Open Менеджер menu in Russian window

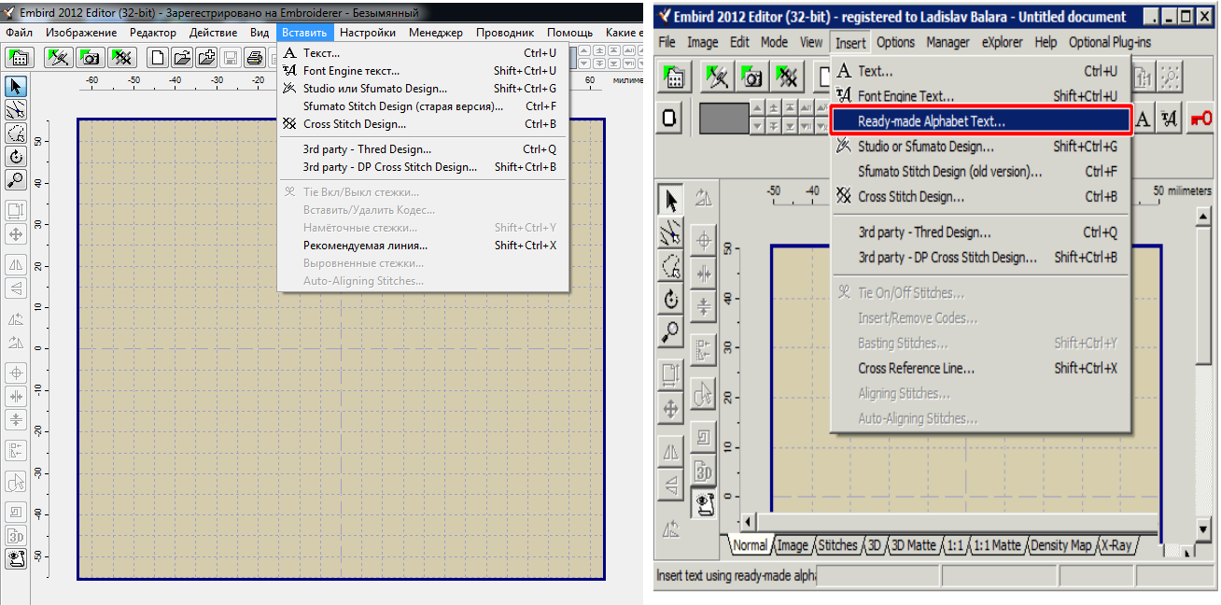436,33
